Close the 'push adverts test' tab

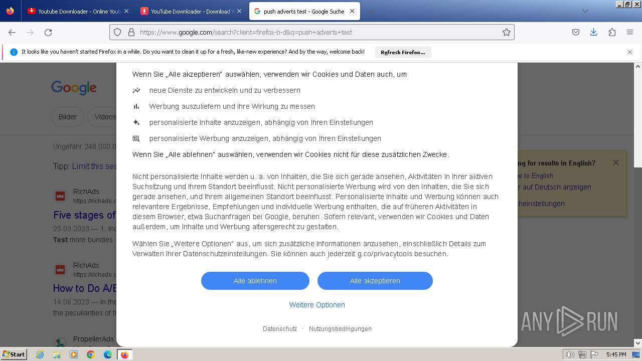(x=352, y=11)
